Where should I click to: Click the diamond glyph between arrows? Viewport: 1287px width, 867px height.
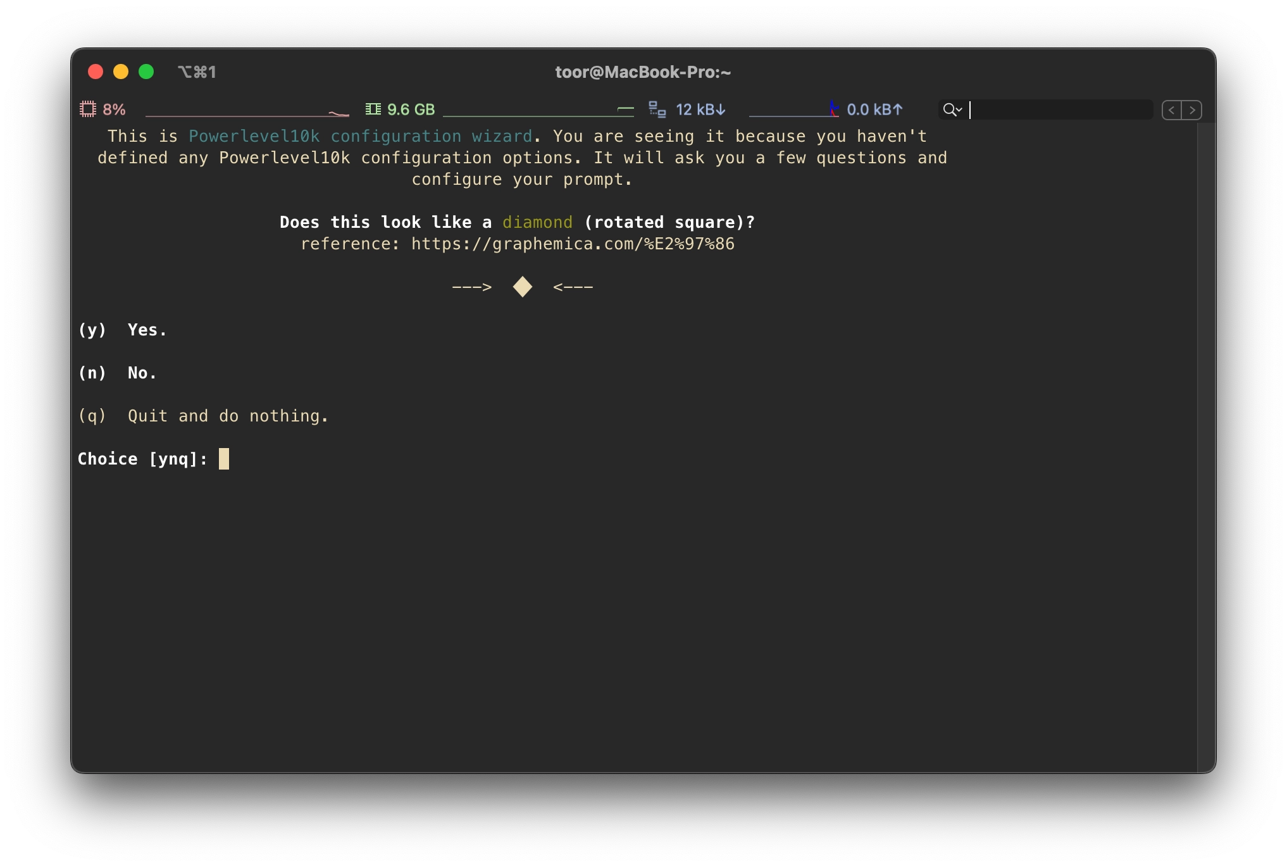pyautogui.click(x=522, y=287)
